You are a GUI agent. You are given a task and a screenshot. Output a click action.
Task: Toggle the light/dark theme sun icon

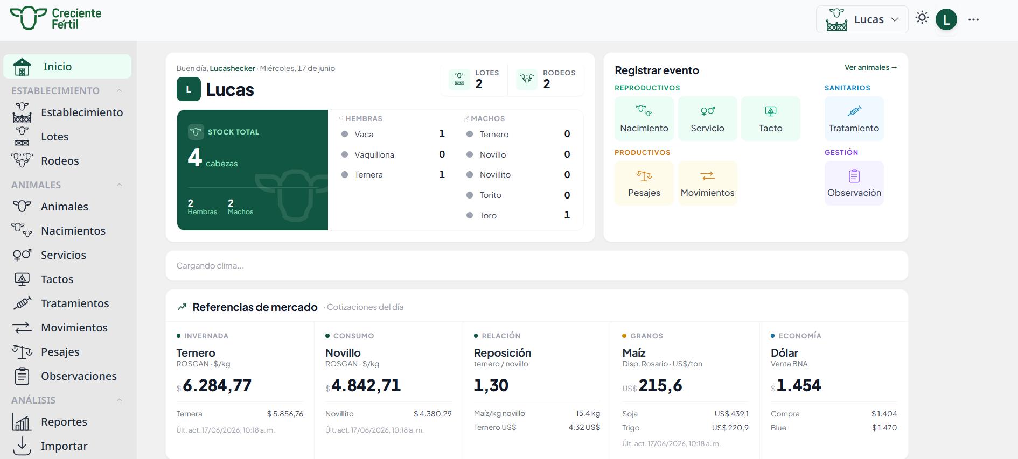[x=922, y=18]
